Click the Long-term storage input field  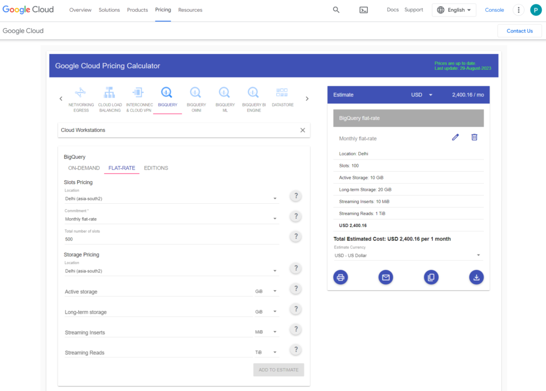click(158, 312)
